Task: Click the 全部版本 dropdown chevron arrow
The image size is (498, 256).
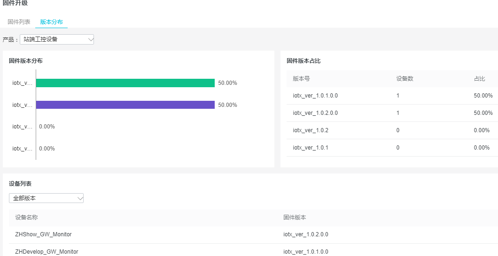Action: (x=80, y=198)
